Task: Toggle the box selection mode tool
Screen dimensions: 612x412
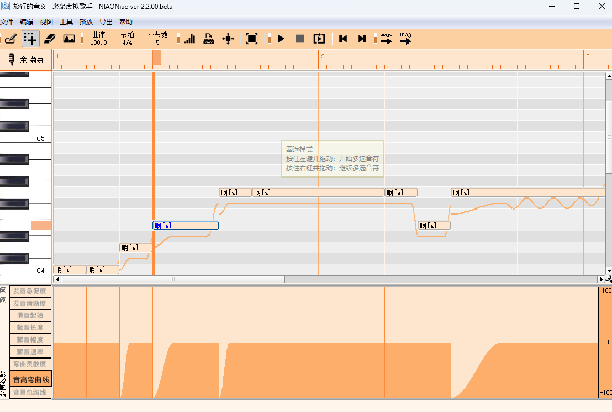Action: [x=30, y=39]
